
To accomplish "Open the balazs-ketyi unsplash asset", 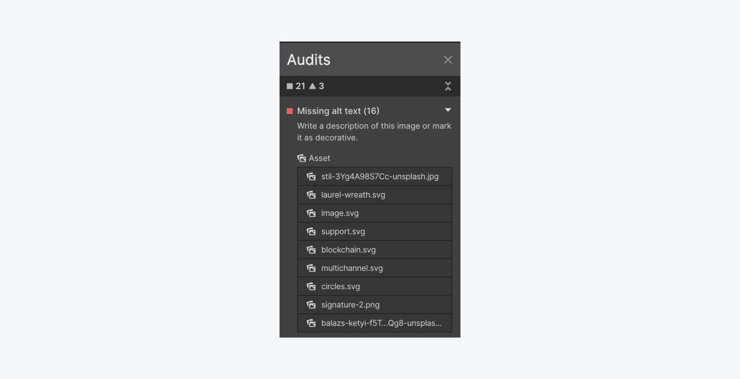I will 381,323.
